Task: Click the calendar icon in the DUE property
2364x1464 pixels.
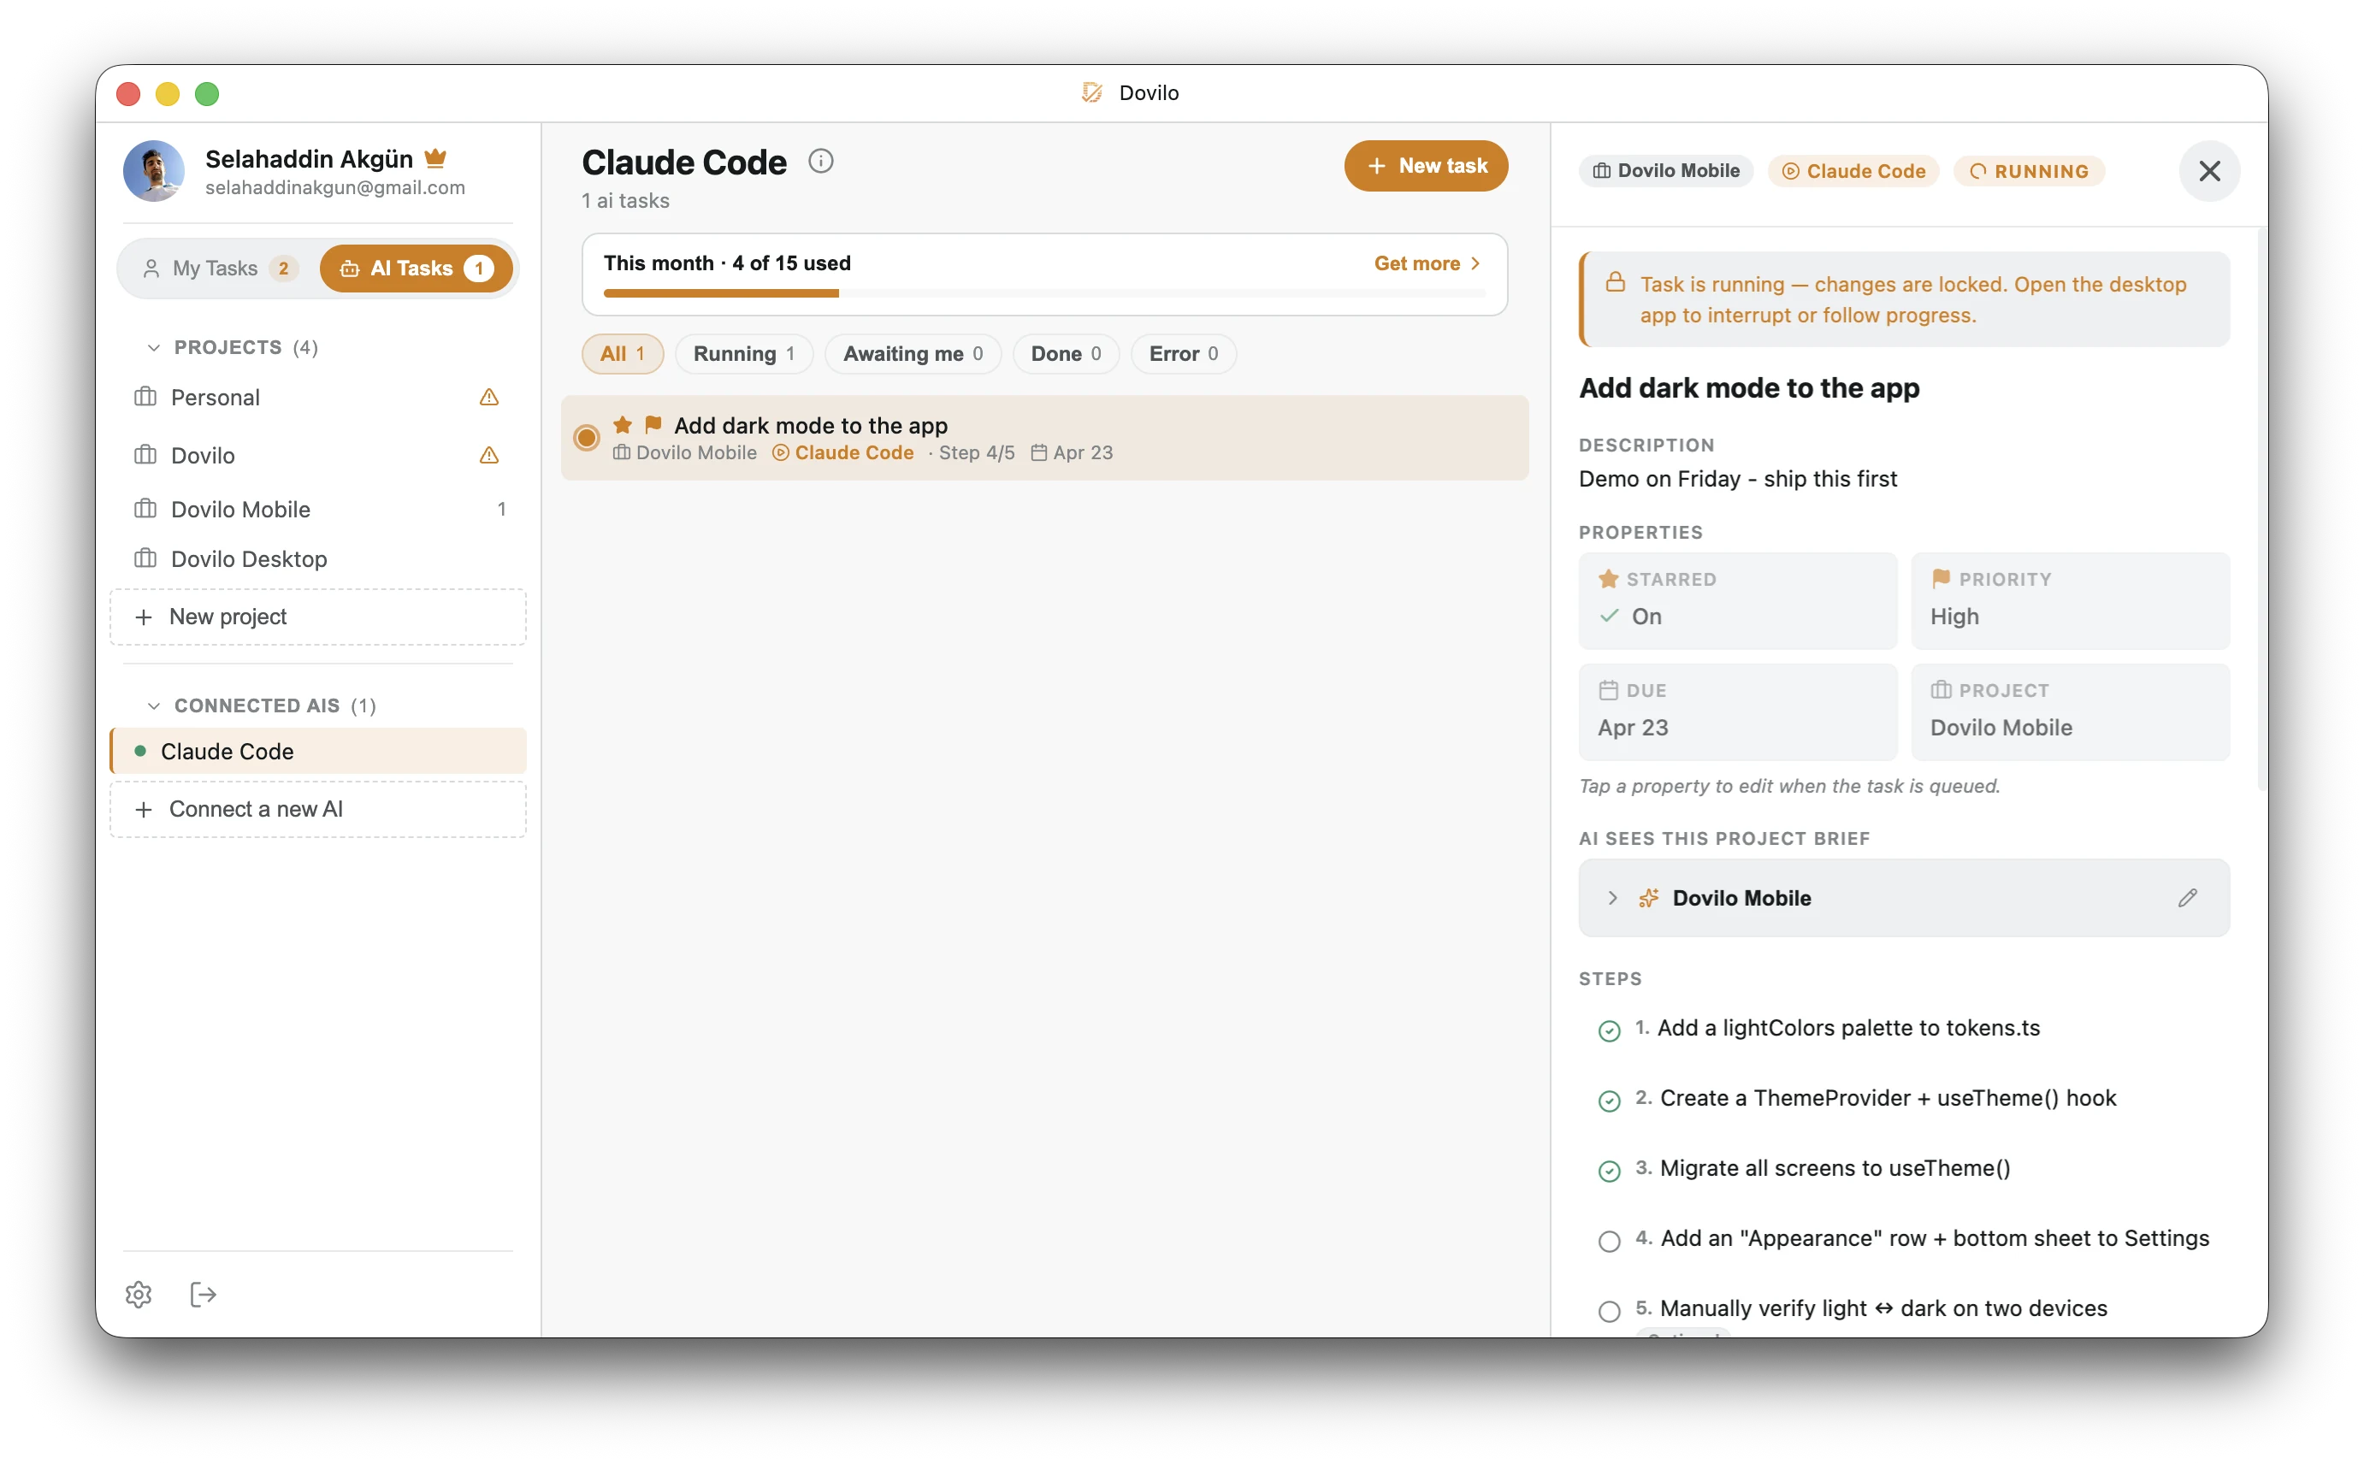Action: (1609, 690)
